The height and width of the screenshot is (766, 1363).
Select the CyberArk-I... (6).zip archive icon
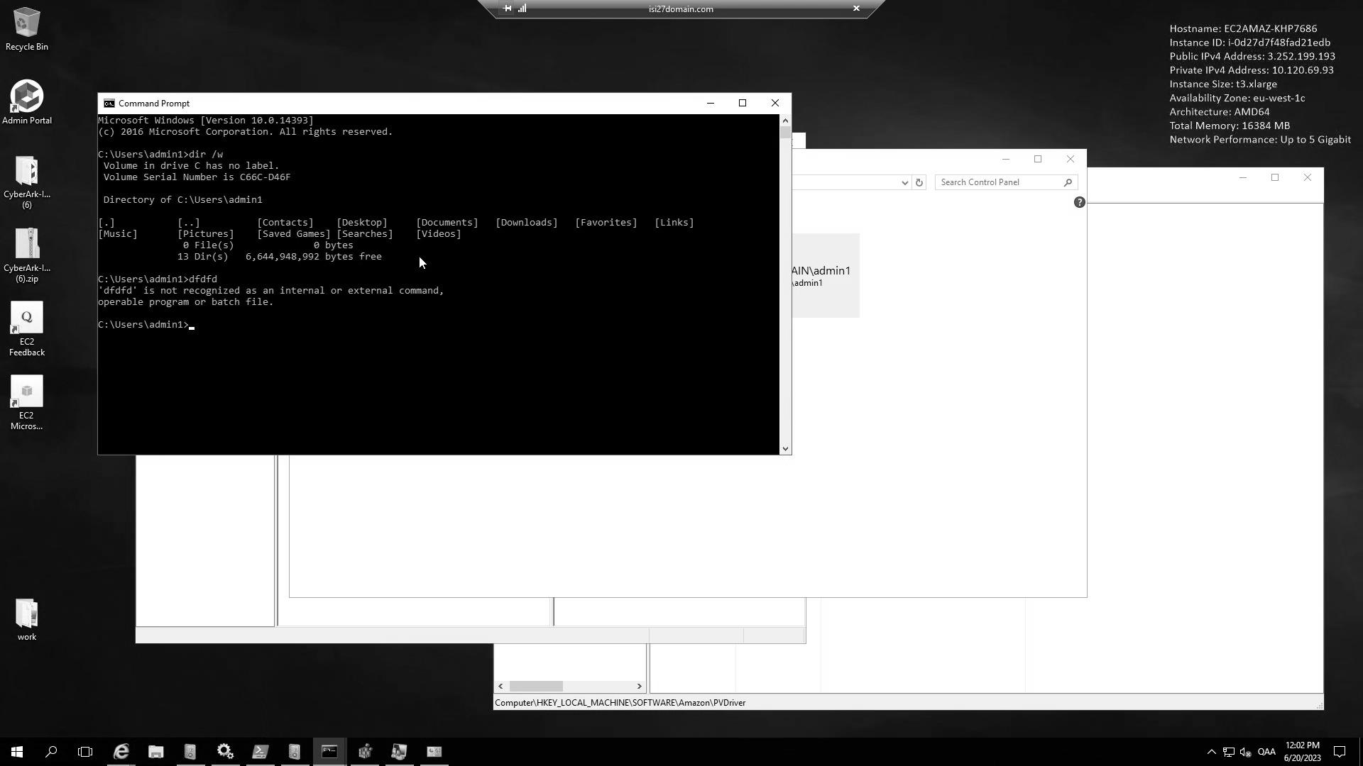[27, 255]
